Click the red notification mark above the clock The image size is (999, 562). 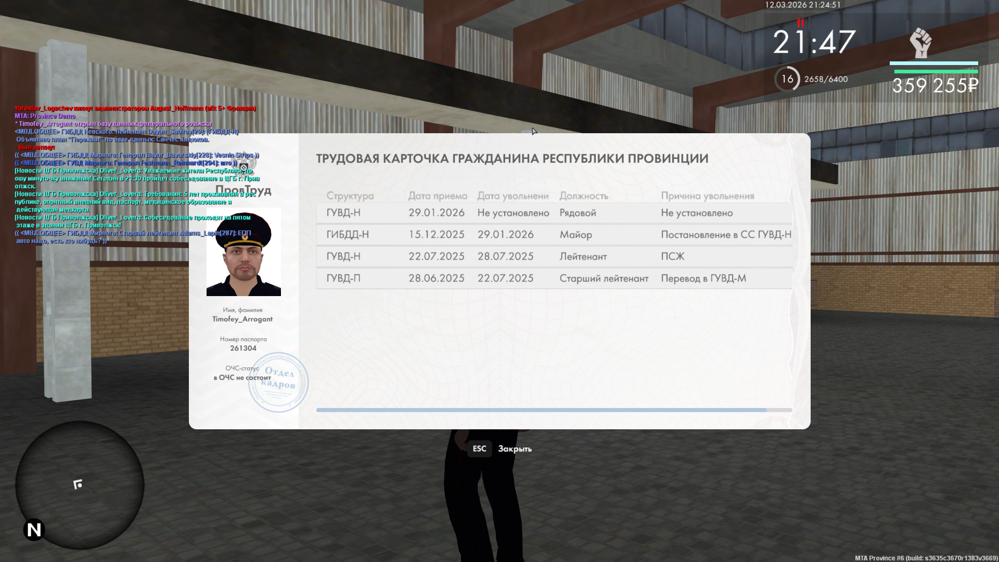800,23
